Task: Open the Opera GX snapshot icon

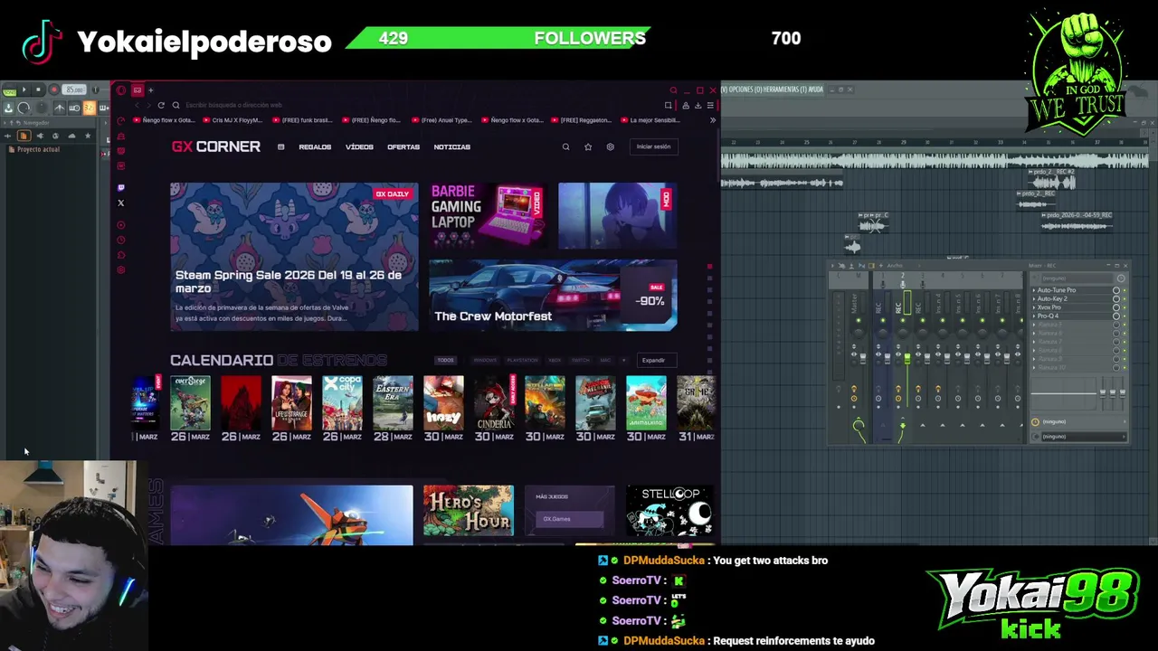Action: tap(669, 105)
